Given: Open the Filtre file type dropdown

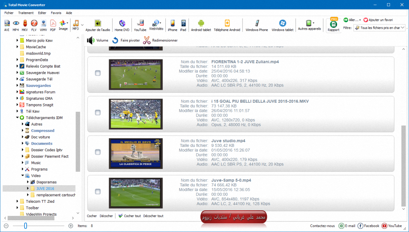Looking at the screenshot, I should (x=379, y=28).
